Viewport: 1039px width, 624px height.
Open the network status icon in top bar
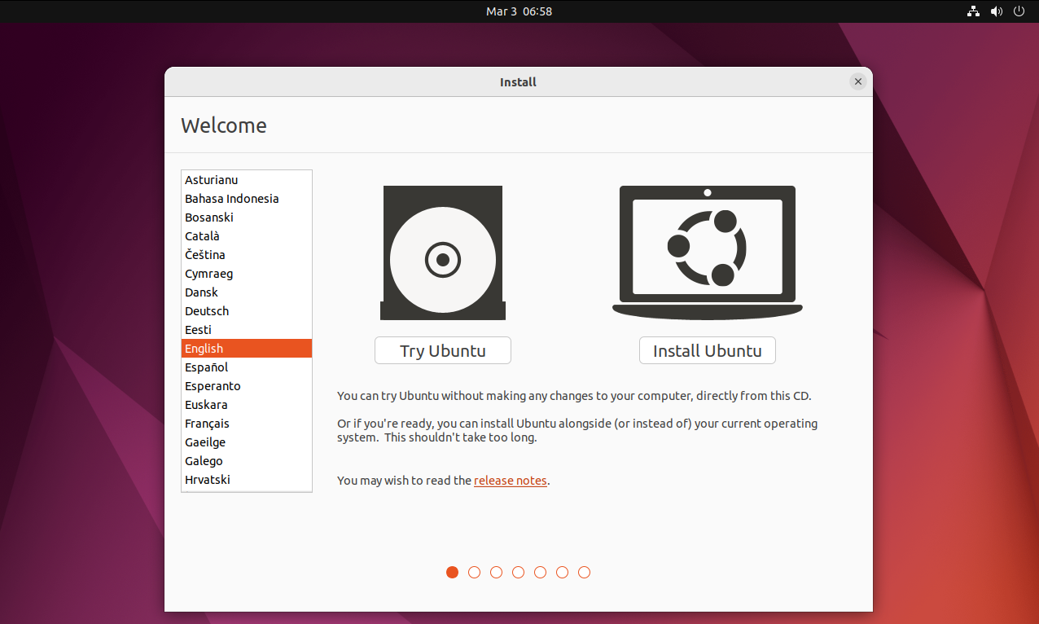tap(973, 11)
